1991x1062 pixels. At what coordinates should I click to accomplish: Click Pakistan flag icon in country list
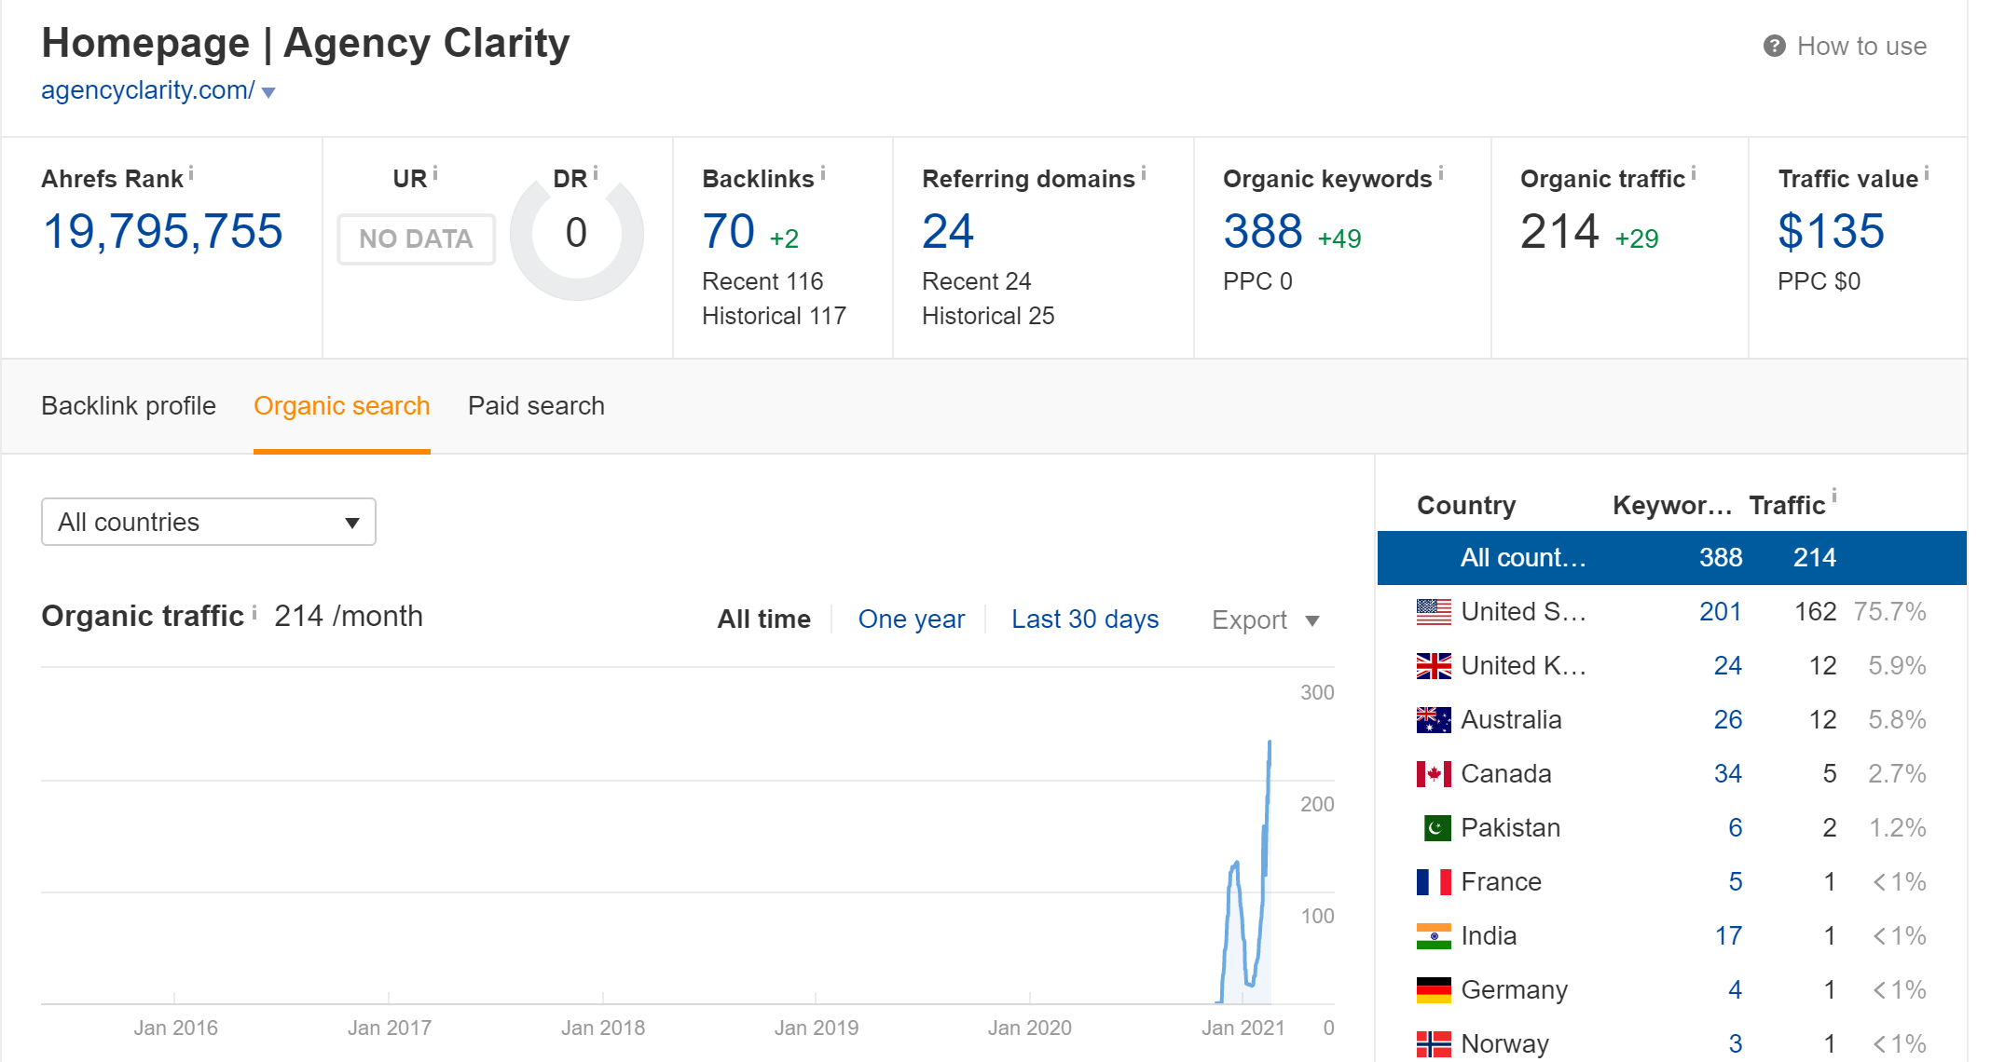(1436, 827)
